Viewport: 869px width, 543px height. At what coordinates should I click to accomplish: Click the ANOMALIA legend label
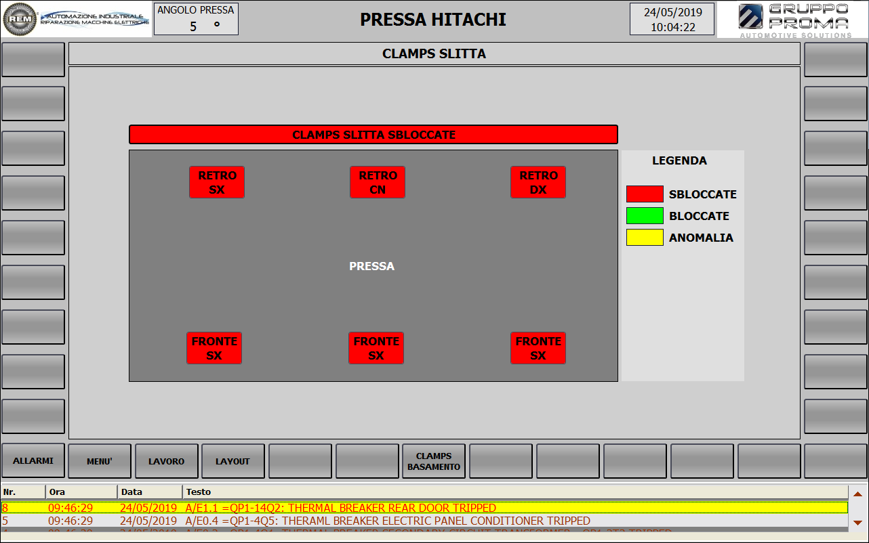tap(702, 238)
